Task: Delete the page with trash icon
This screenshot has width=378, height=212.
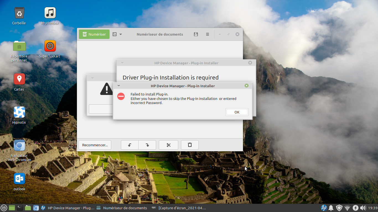Action: pos(190,145)
